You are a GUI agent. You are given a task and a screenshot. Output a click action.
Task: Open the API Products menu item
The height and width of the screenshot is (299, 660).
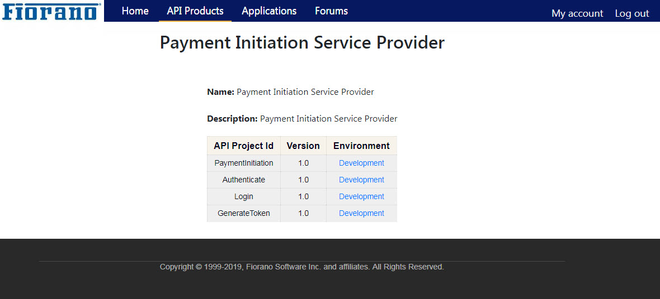pos(195,11)
